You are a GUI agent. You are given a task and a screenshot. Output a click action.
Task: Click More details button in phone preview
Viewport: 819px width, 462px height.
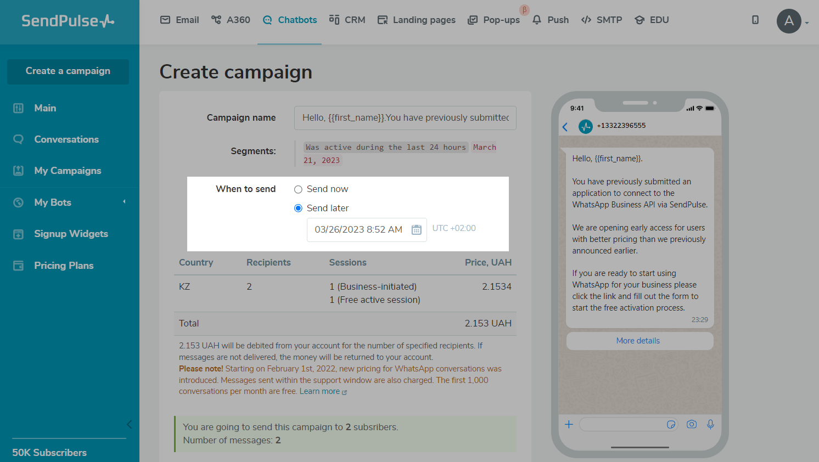[x=638, y=341]
